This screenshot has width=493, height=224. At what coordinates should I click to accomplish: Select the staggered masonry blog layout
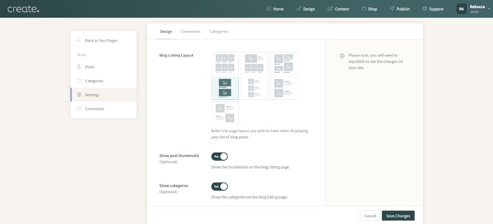click(283, 63)
